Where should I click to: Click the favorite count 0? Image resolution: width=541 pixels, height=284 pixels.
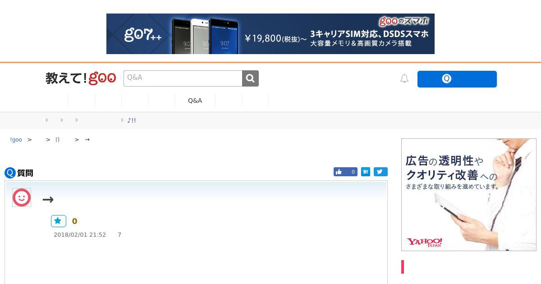click(74, 221)
